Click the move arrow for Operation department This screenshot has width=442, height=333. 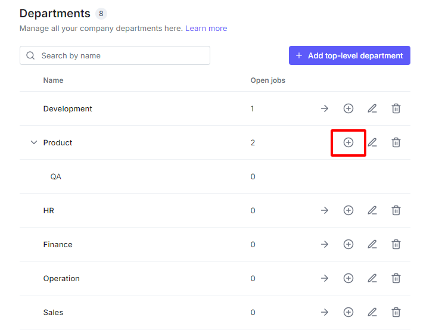click(325, 278)
